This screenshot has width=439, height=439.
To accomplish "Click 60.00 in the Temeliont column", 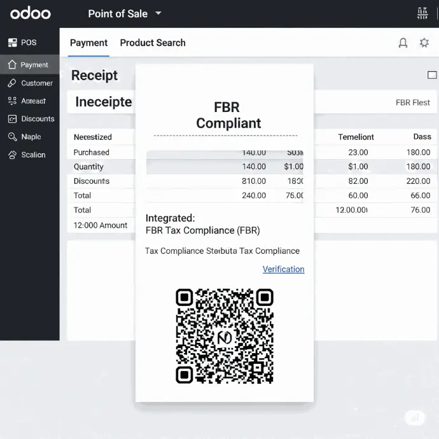I will click(x=358, y=195).
